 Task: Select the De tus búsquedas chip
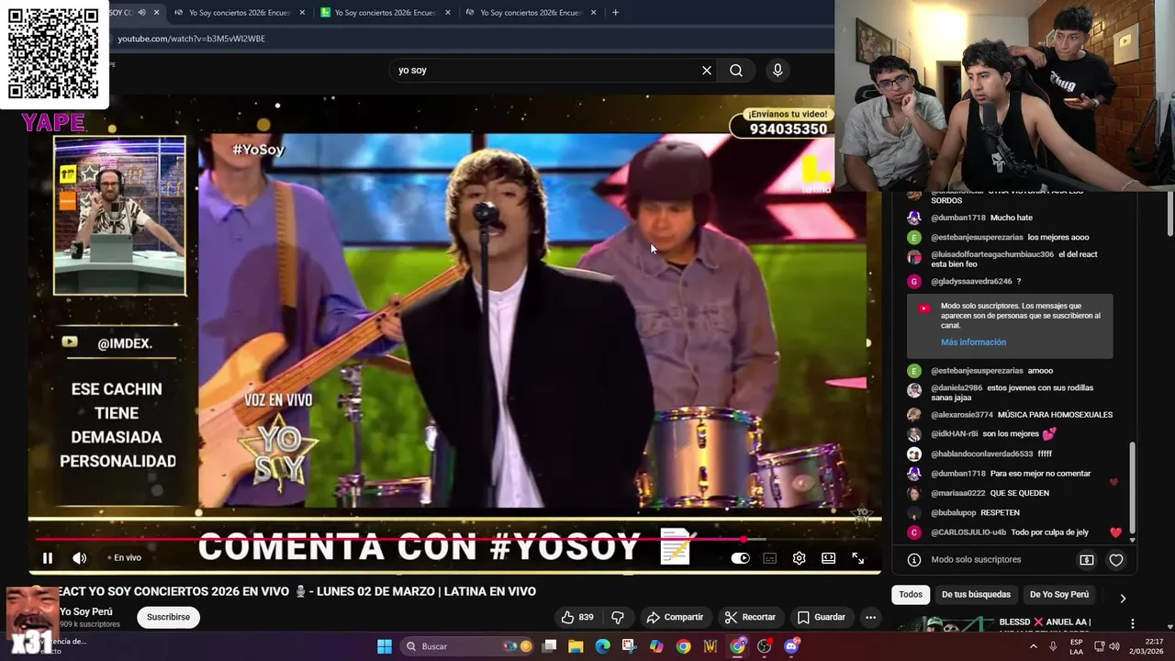[x=976, y=595]
